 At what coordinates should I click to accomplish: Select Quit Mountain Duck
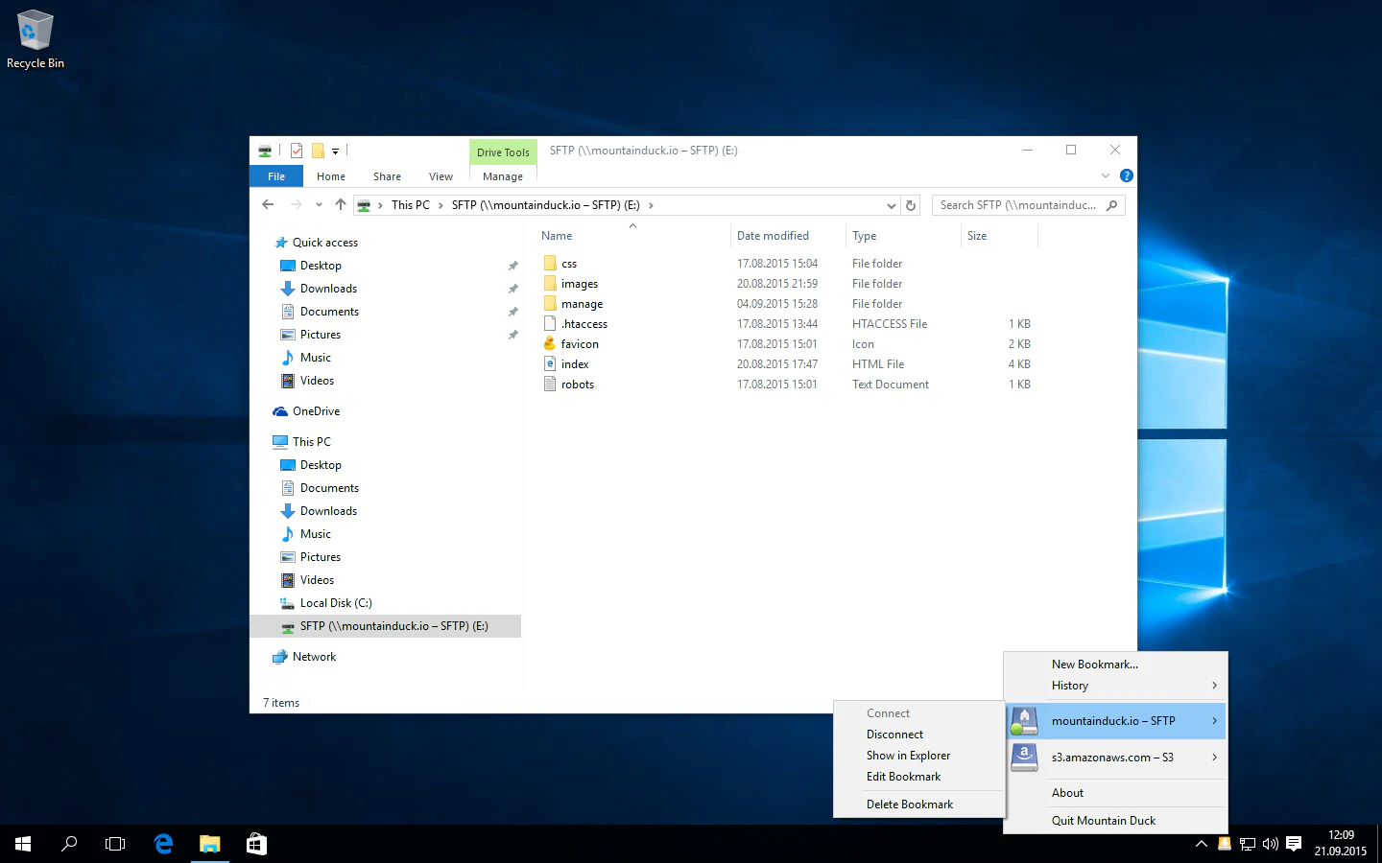tap(1103, 821)
